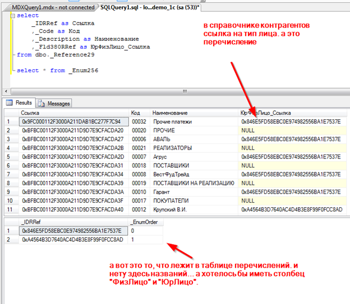Select the cell 'Агрус'
Viewport: 350px width, 304px height.
coord(194,157)
